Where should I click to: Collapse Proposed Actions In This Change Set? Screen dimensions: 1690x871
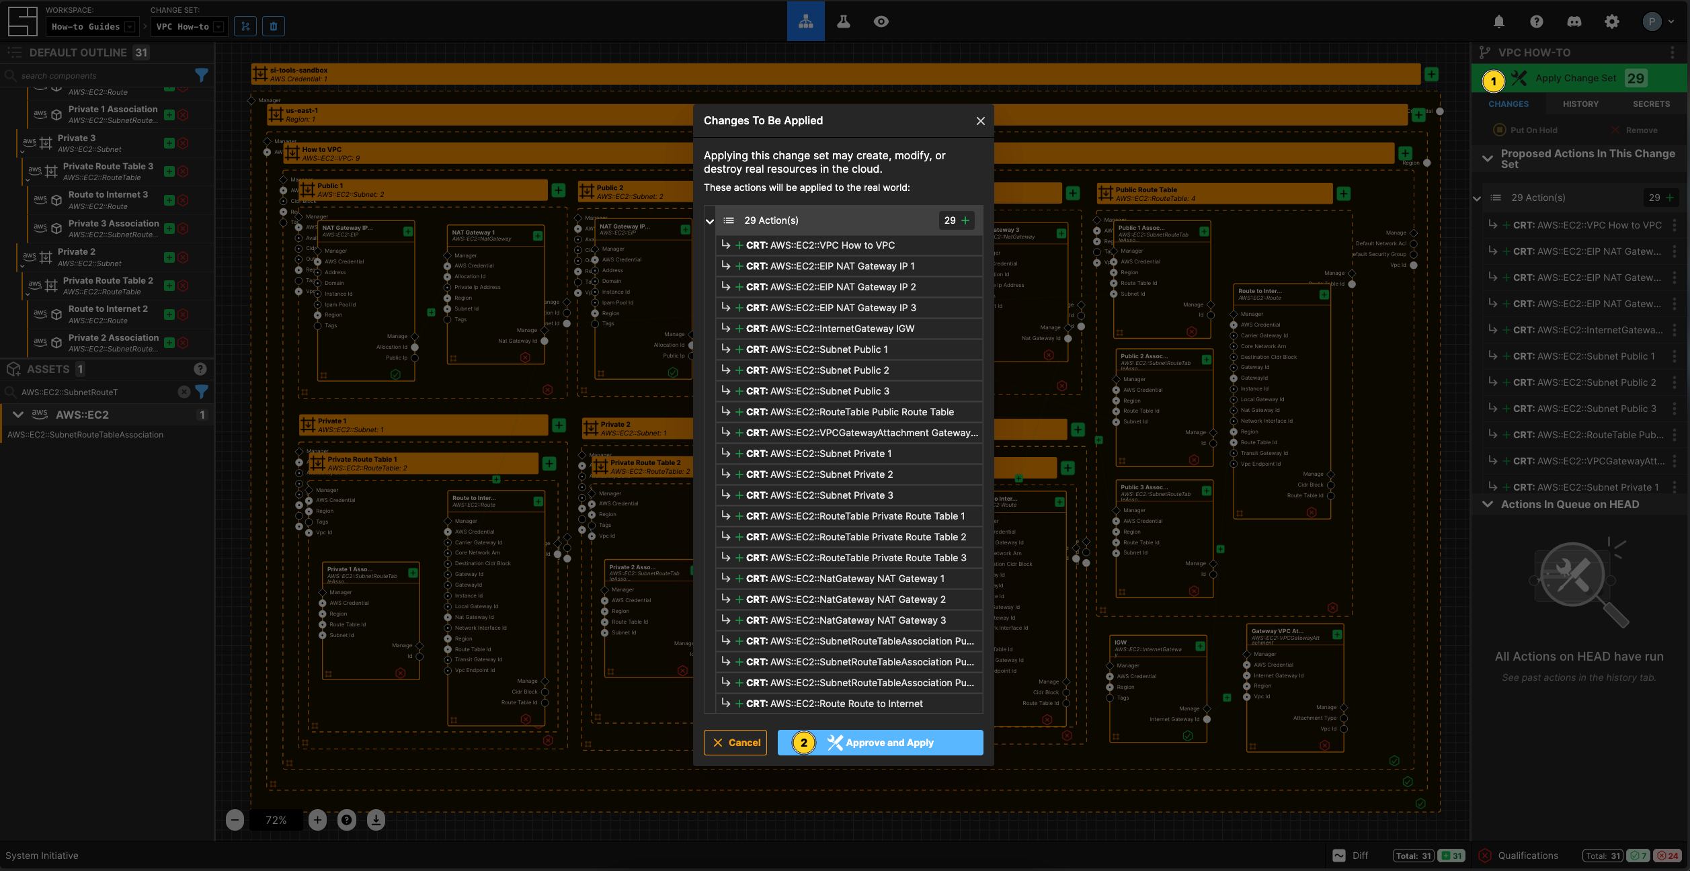(x=1487, y=159)
